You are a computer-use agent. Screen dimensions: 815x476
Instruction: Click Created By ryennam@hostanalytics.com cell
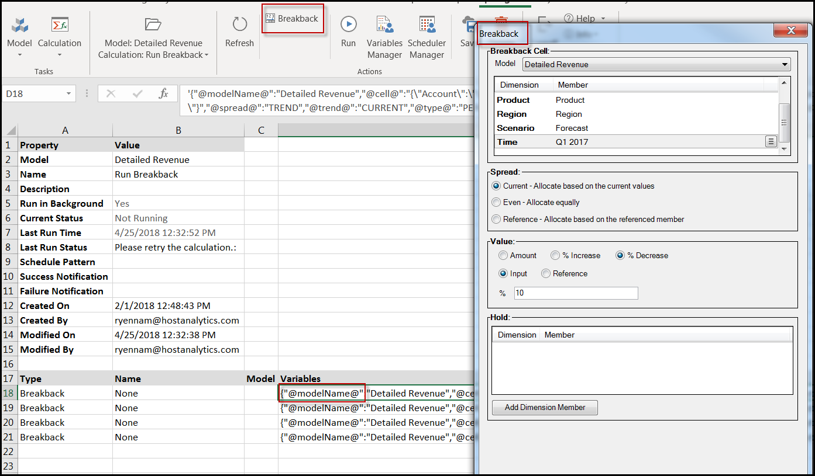(178, 320)
